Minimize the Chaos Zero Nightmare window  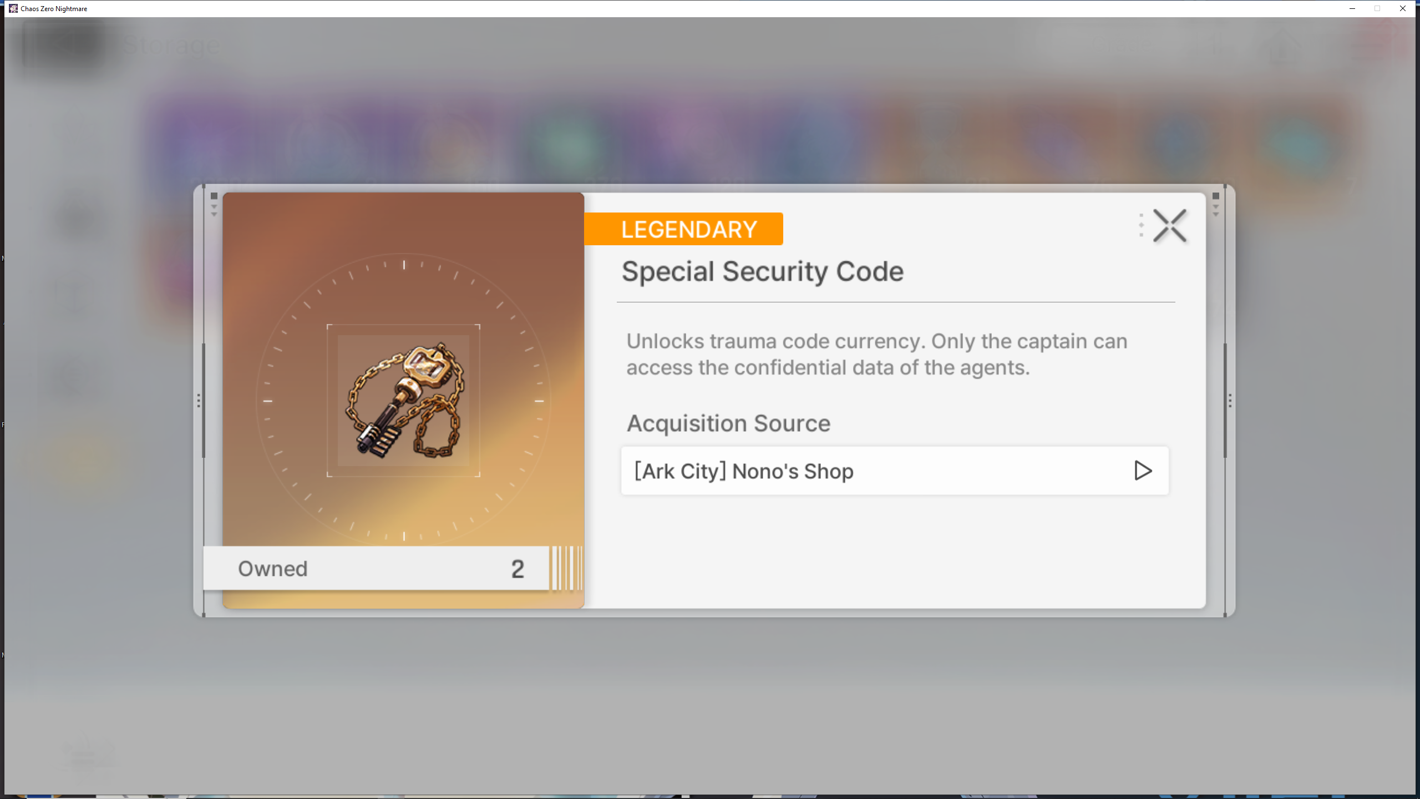[x=1352, y=8]
